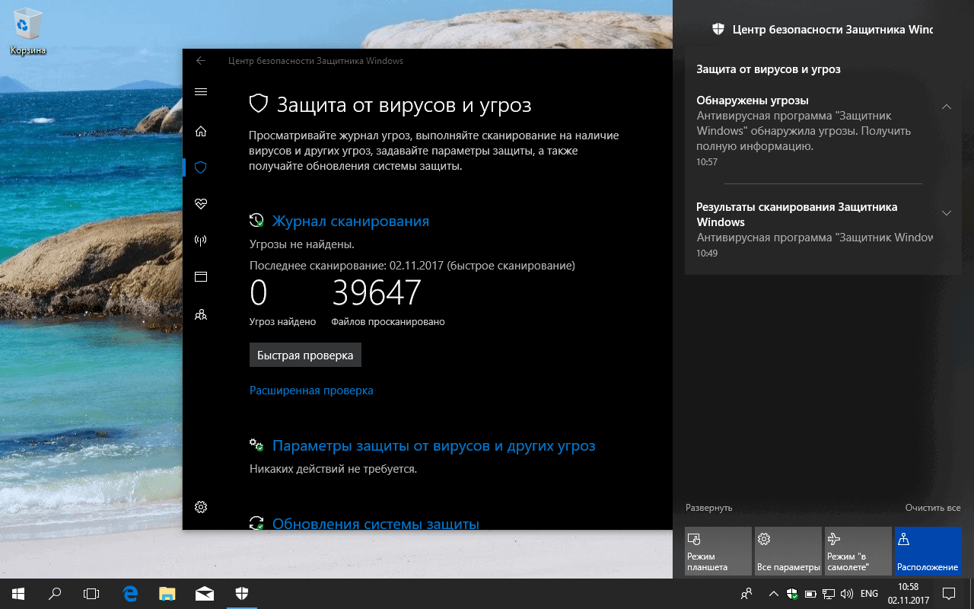The height and width of the screenshot is (609, 974).
Task: Toggle Режим планшета quick action
Action: [718, 550]
